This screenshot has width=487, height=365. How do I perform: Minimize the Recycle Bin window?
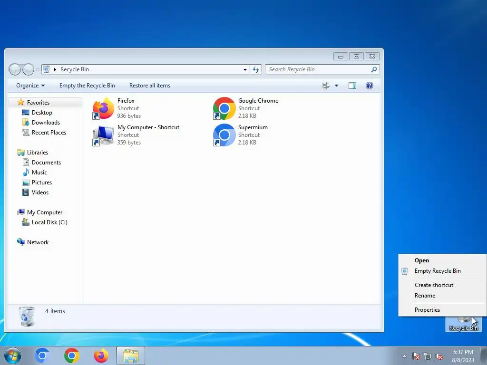pyautogui.click(x=341, y=57)
